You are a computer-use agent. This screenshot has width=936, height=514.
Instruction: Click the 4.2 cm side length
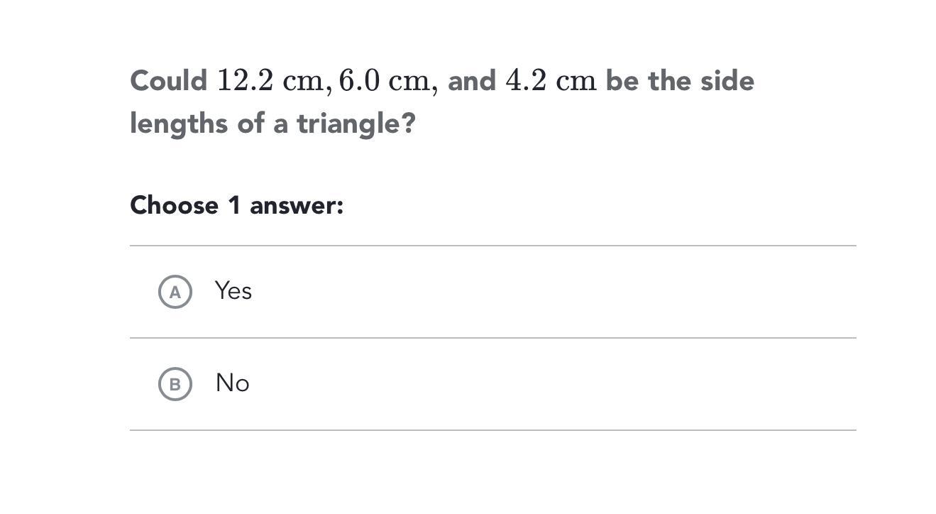pos(551,81)
